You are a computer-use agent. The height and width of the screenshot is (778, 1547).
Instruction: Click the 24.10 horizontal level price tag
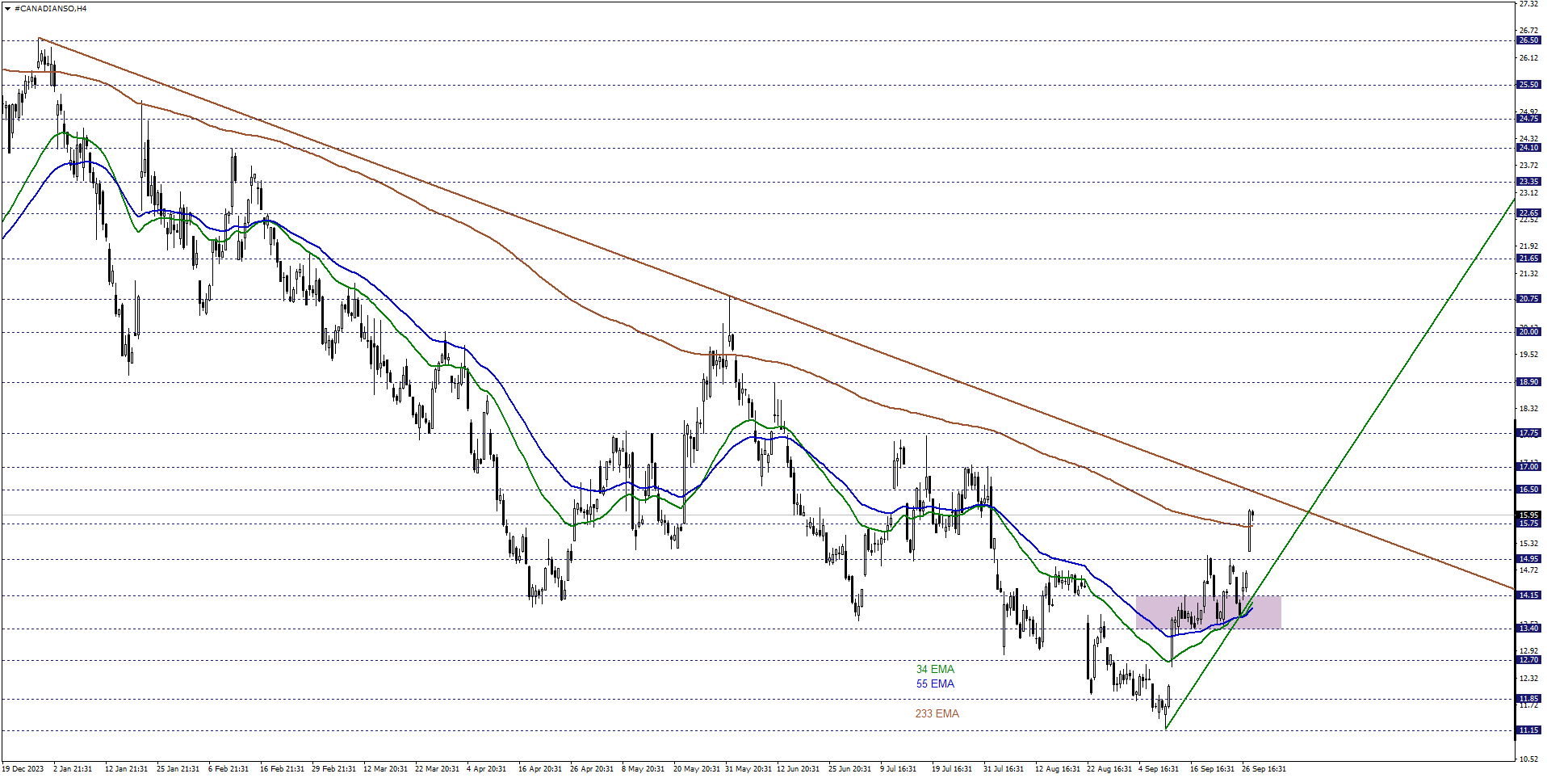coord(1528,148)
